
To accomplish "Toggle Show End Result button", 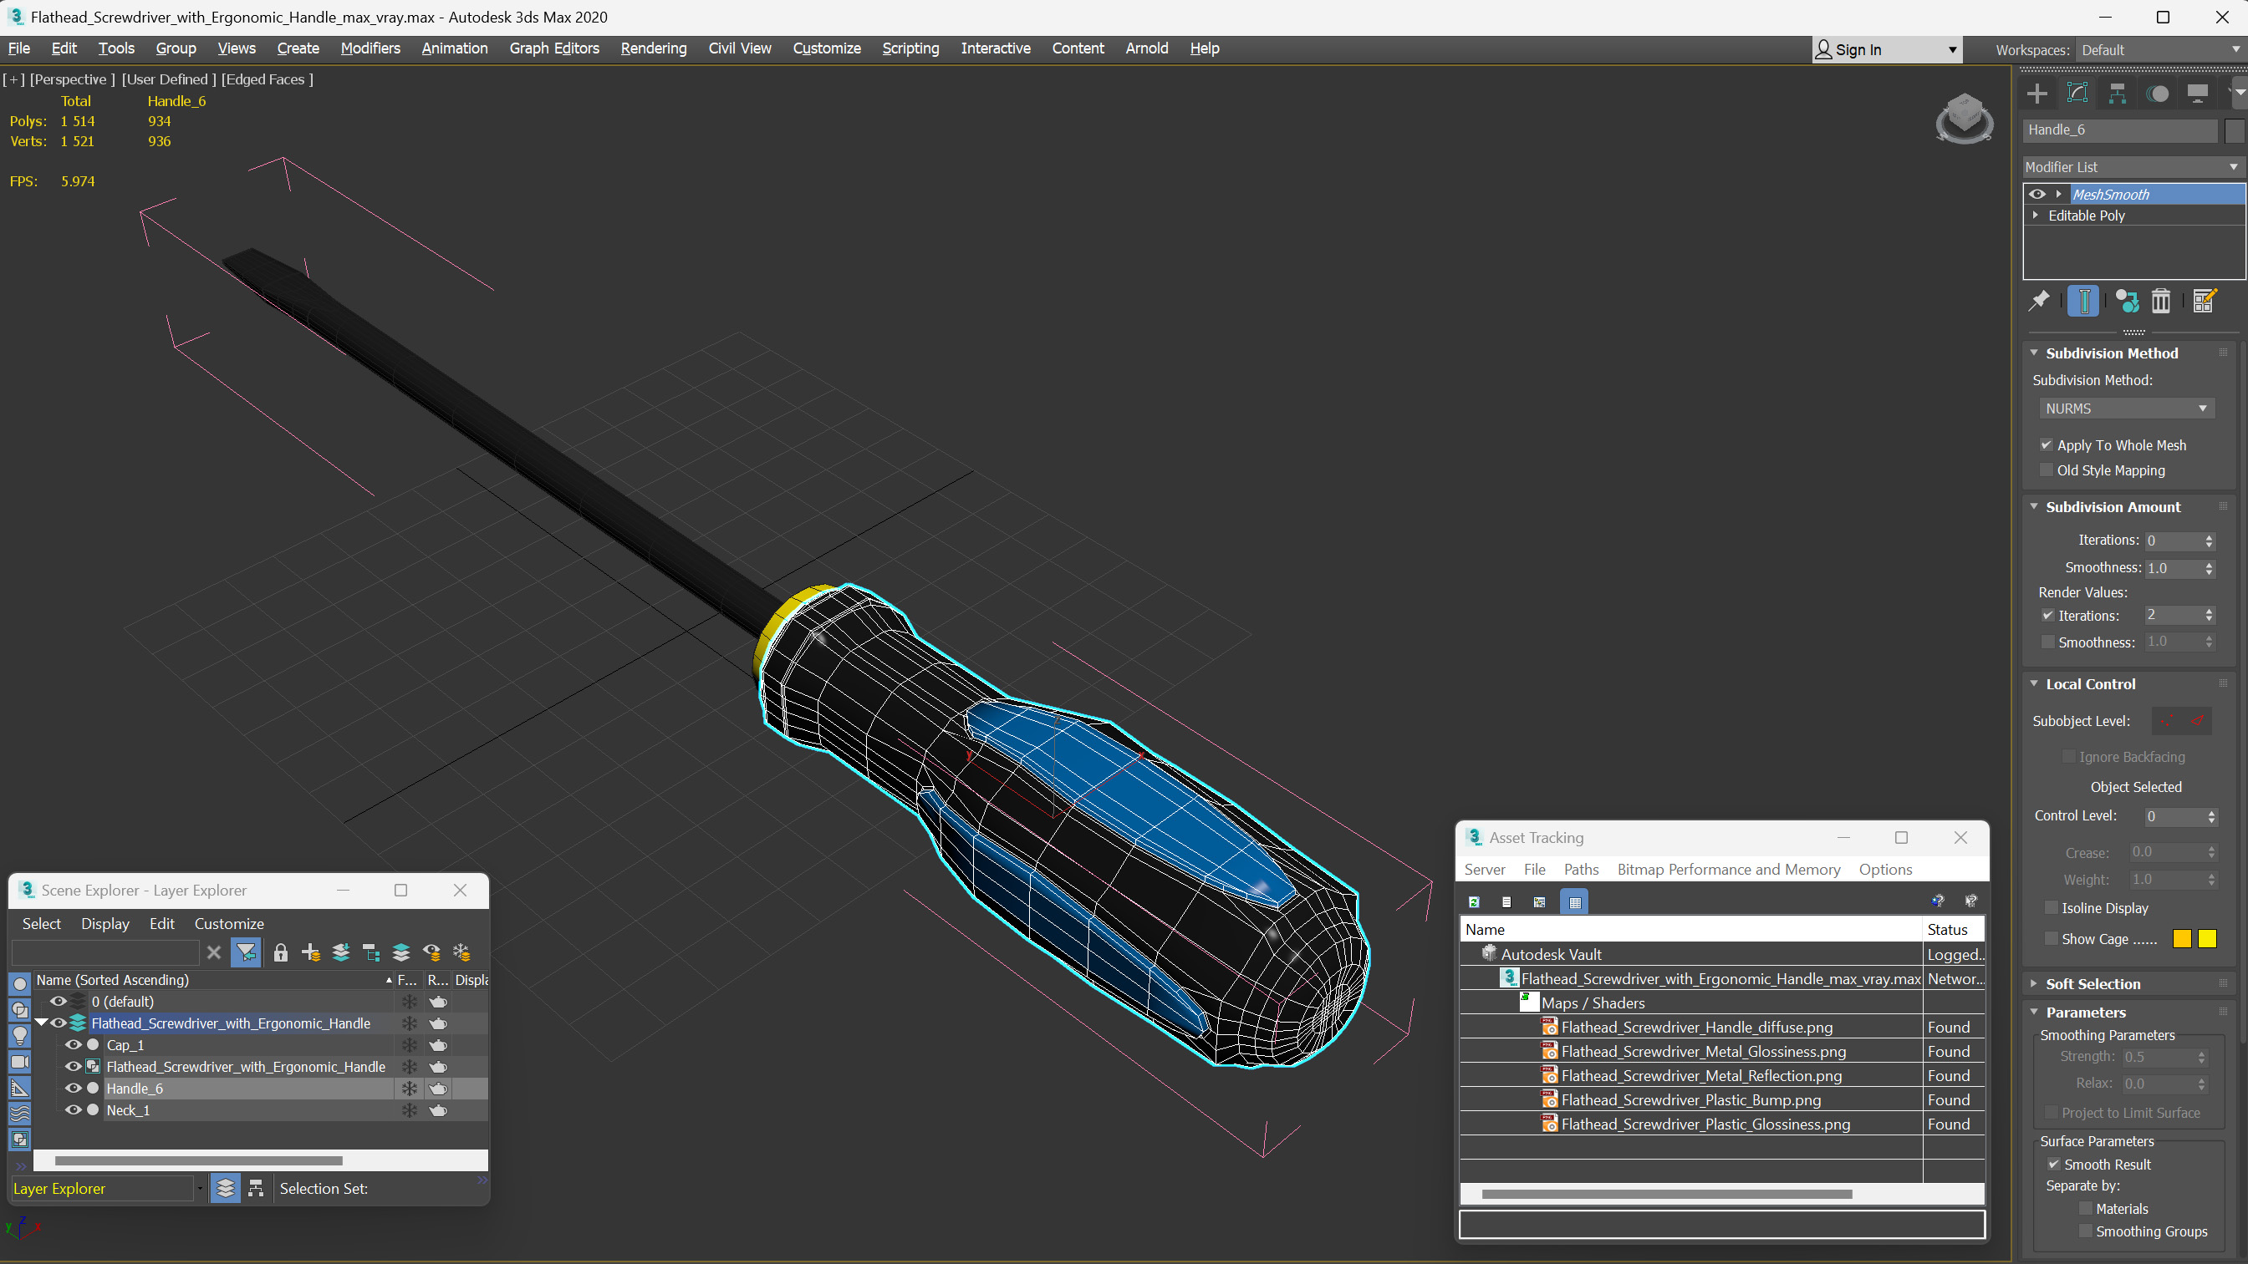I will coord(2083,301).
